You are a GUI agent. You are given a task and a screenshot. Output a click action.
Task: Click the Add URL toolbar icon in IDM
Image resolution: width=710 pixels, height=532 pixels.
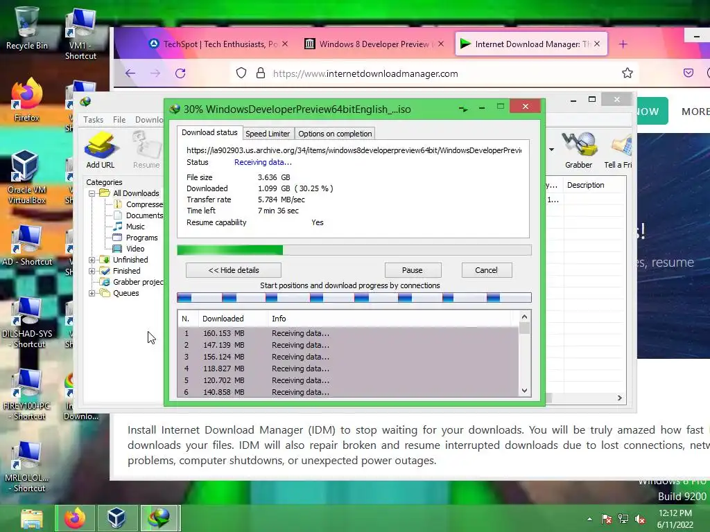(x=101, y=150)
